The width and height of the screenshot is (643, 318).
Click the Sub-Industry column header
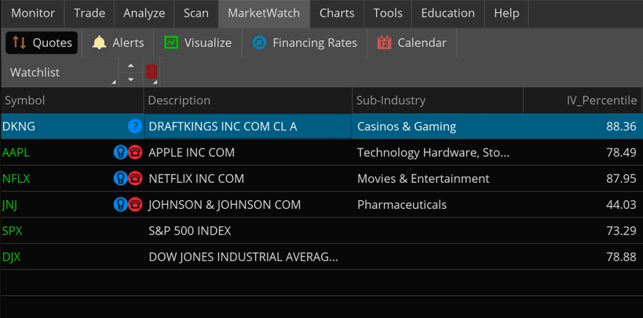(x=391, y=101)
